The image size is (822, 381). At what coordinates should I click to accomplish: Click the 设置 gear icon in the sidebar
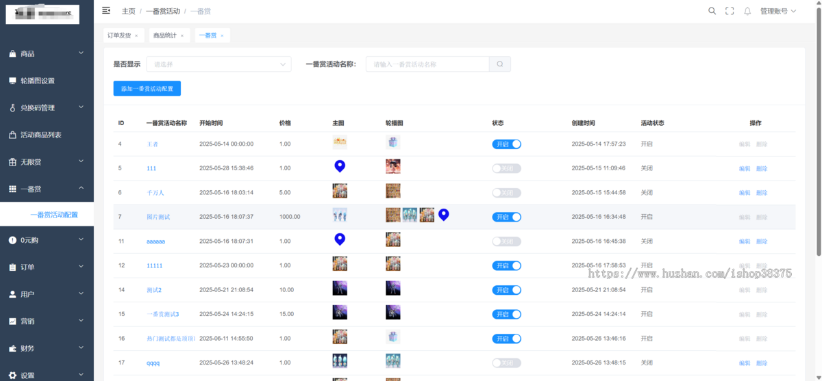pos(12,376)
